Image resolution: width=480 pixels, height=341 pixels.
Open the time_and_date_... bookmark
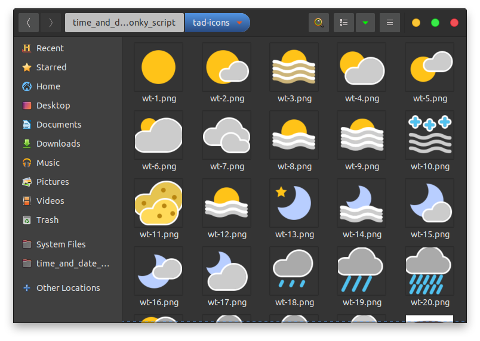tap(67, 263)
